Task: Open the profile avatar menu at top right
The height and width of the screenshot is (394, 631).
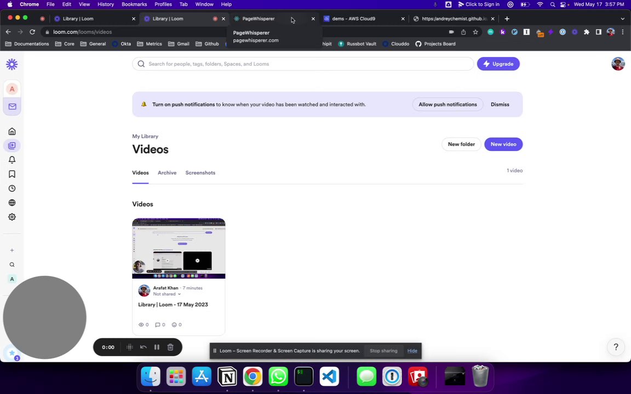Action: click(x=618, y=64)
